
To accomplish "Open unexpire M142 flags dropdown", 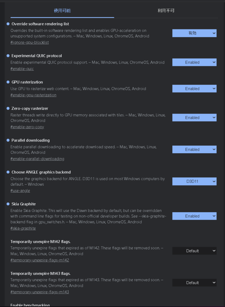I will (194, 251).
